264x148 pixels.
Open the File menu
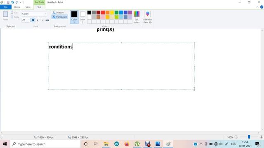tap(6, 7)
